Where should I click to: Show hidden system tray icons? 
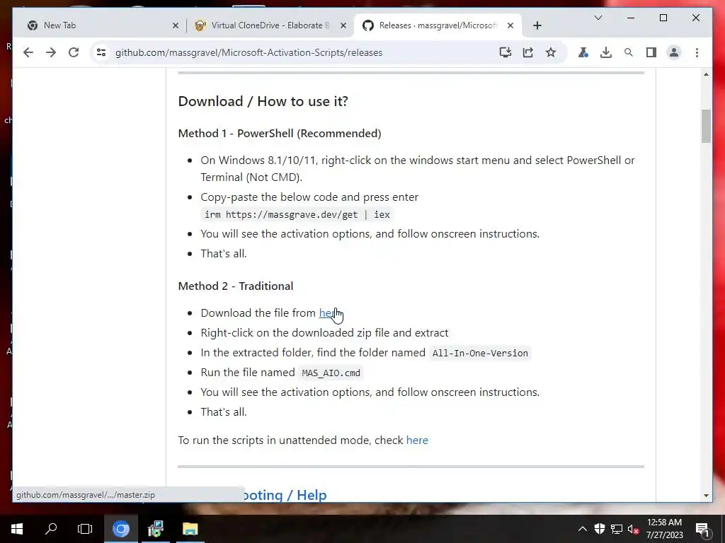pos(583,529)
